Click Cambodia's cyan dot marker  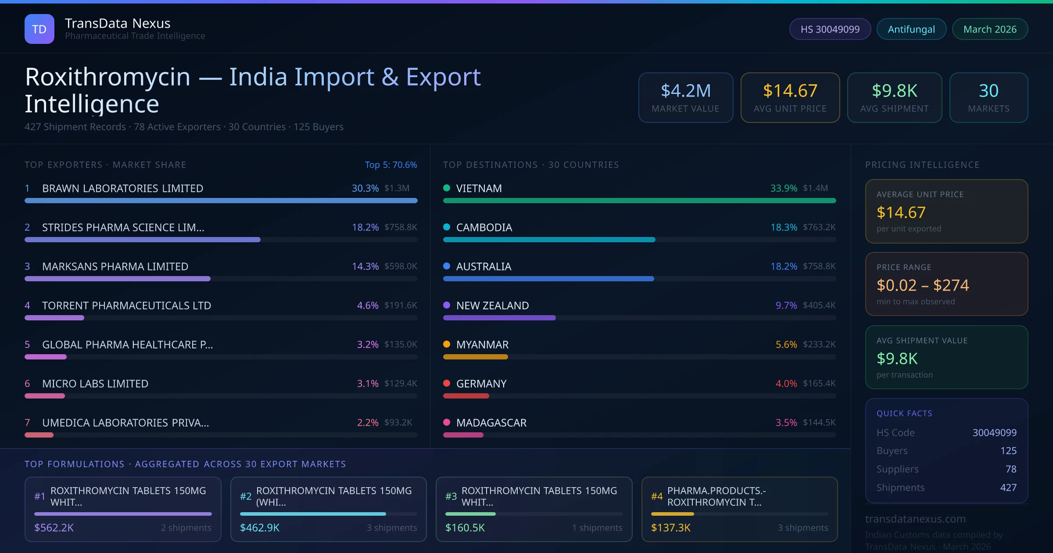(447, 227)
